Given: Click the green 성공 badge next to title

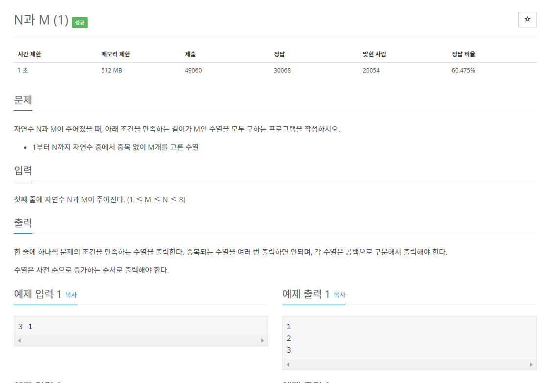Looking at the screenshot, I should click(79, 22).
